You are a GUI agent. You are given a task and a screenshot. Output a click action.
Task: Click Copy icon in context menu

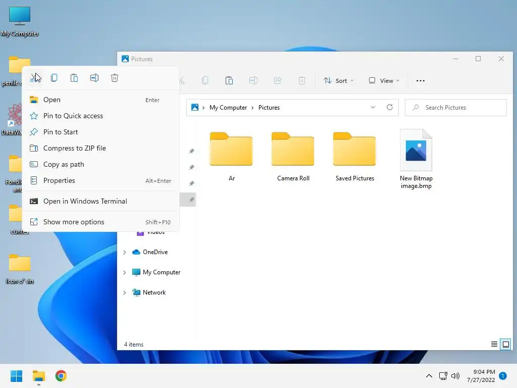[54, 78]
